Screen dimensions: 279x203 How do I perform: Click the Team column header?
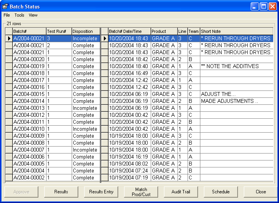(194, 31)
